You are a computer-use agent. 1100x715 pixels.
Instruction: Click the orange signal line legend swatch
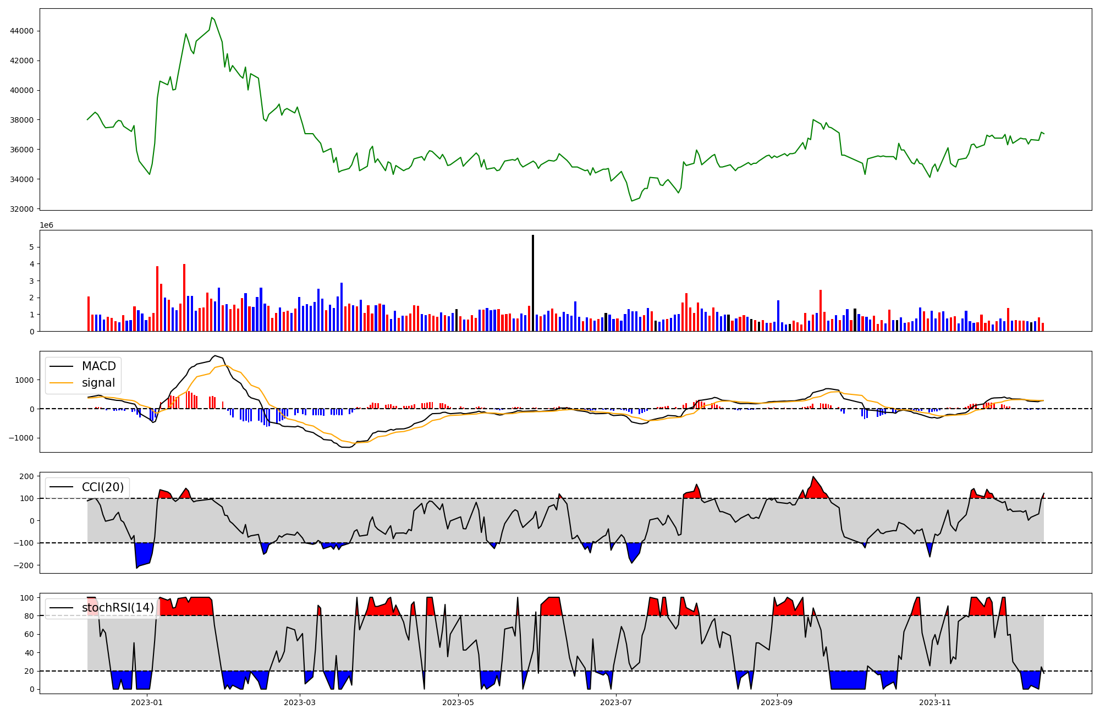click(61, 383)
